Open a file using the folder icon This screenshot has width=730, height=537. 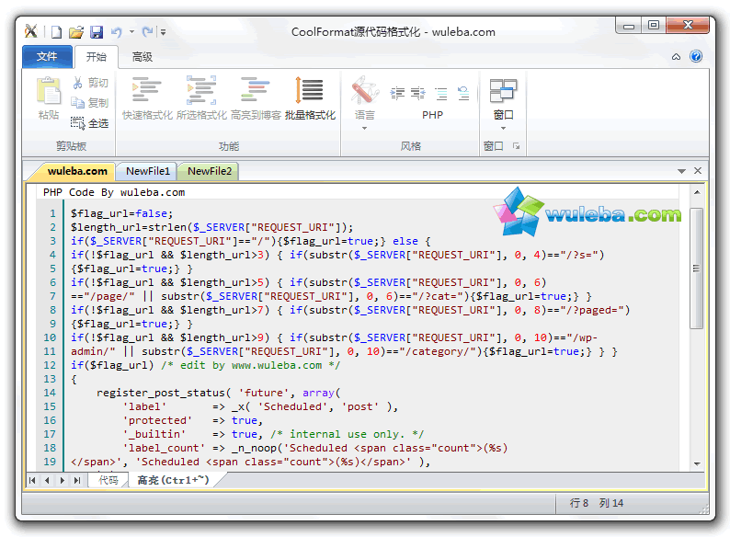click(x=76, y=31)
